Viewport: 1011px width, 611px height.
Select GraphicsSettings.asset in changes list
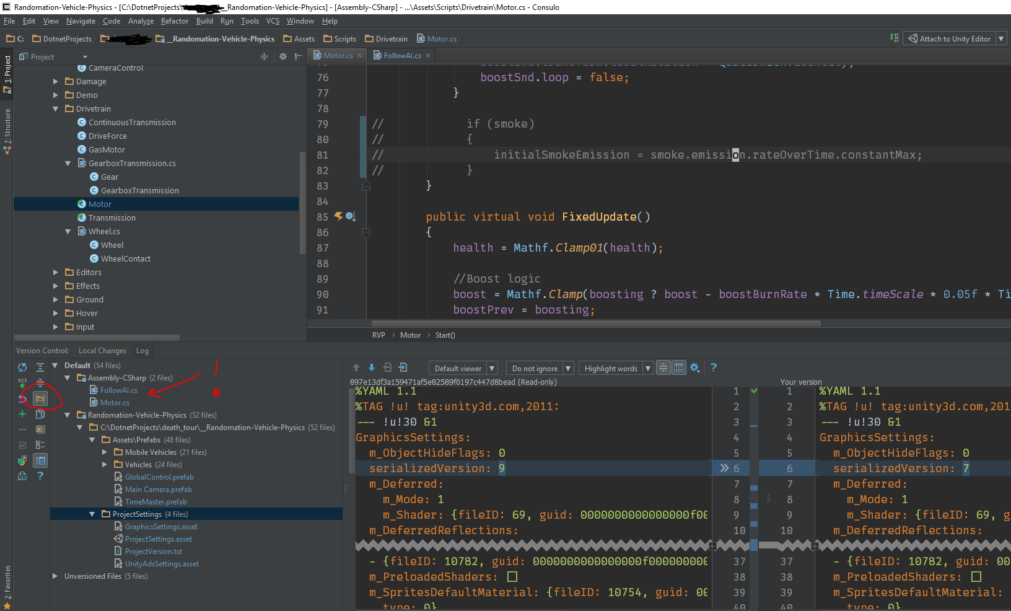coord(161,527)
